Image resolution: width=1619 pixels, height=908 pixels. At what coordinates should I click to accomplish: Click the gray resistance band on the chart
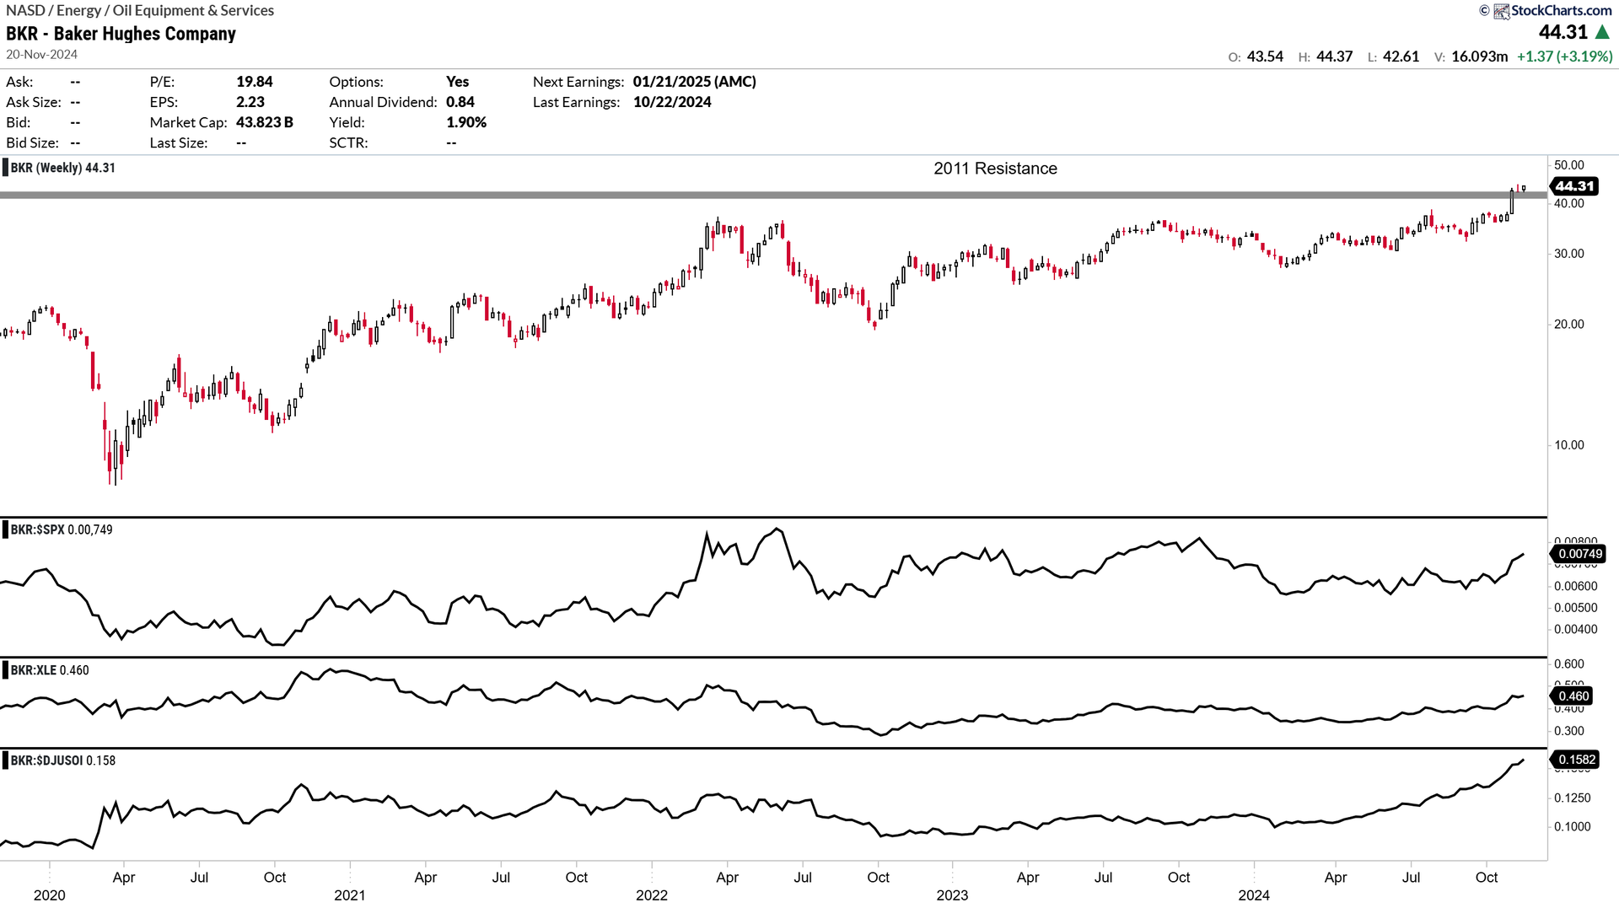[759, 196]
